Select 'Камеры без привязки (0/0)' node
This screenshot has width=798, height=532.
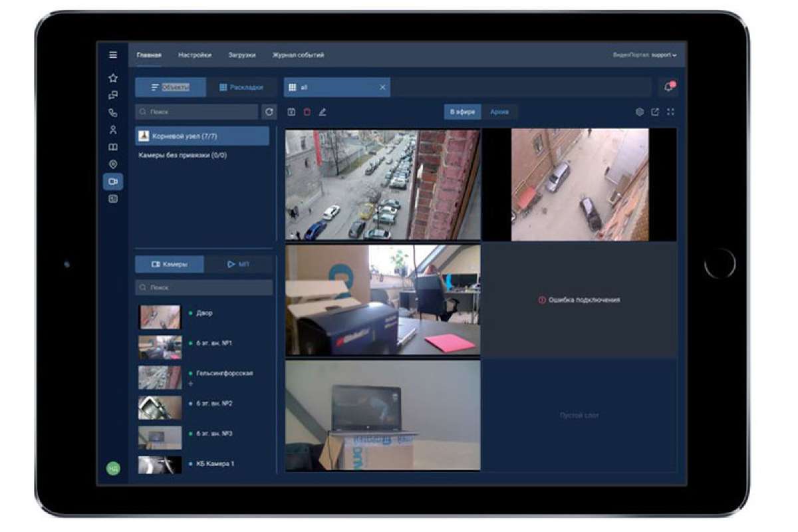tap(182, 155)
